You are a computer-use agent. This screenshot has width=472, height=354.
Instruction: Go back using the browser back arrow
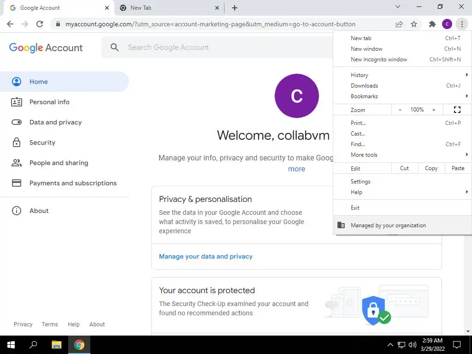point(10,24)
